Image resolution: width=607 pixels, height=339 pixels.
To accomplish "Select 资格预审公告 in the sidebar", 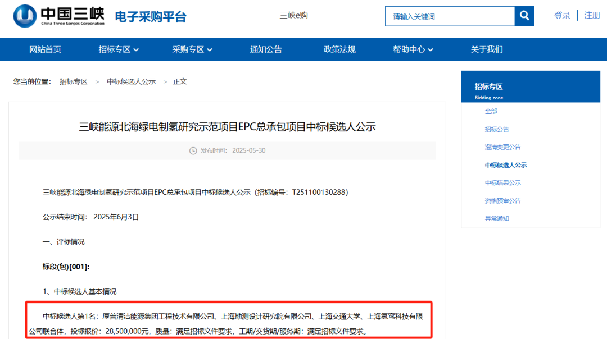I will [503, 200].
